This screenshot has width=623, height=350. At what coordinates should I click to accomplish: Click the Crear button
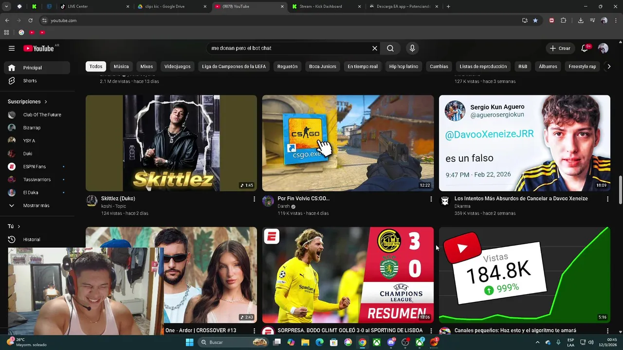pyautogui.click(x=560, y=48)
